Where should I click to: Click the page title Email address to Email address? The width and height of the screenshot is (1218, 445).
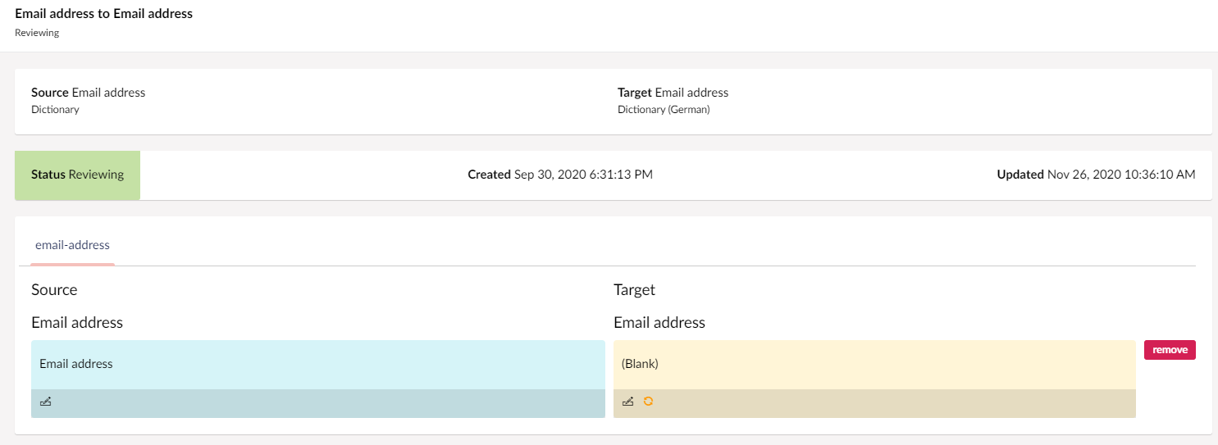coord(103,14)
